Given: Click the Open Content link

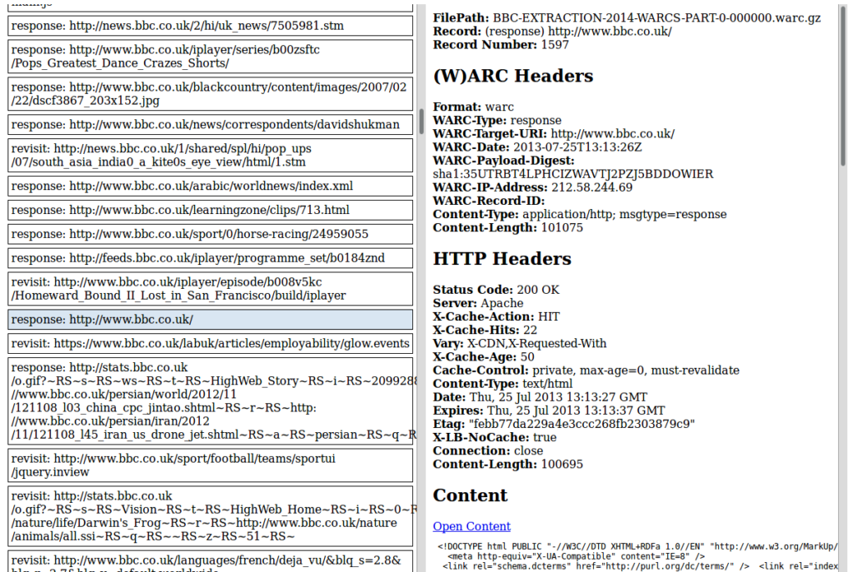Looking at the screenshot, I should [x=471, y=526].
